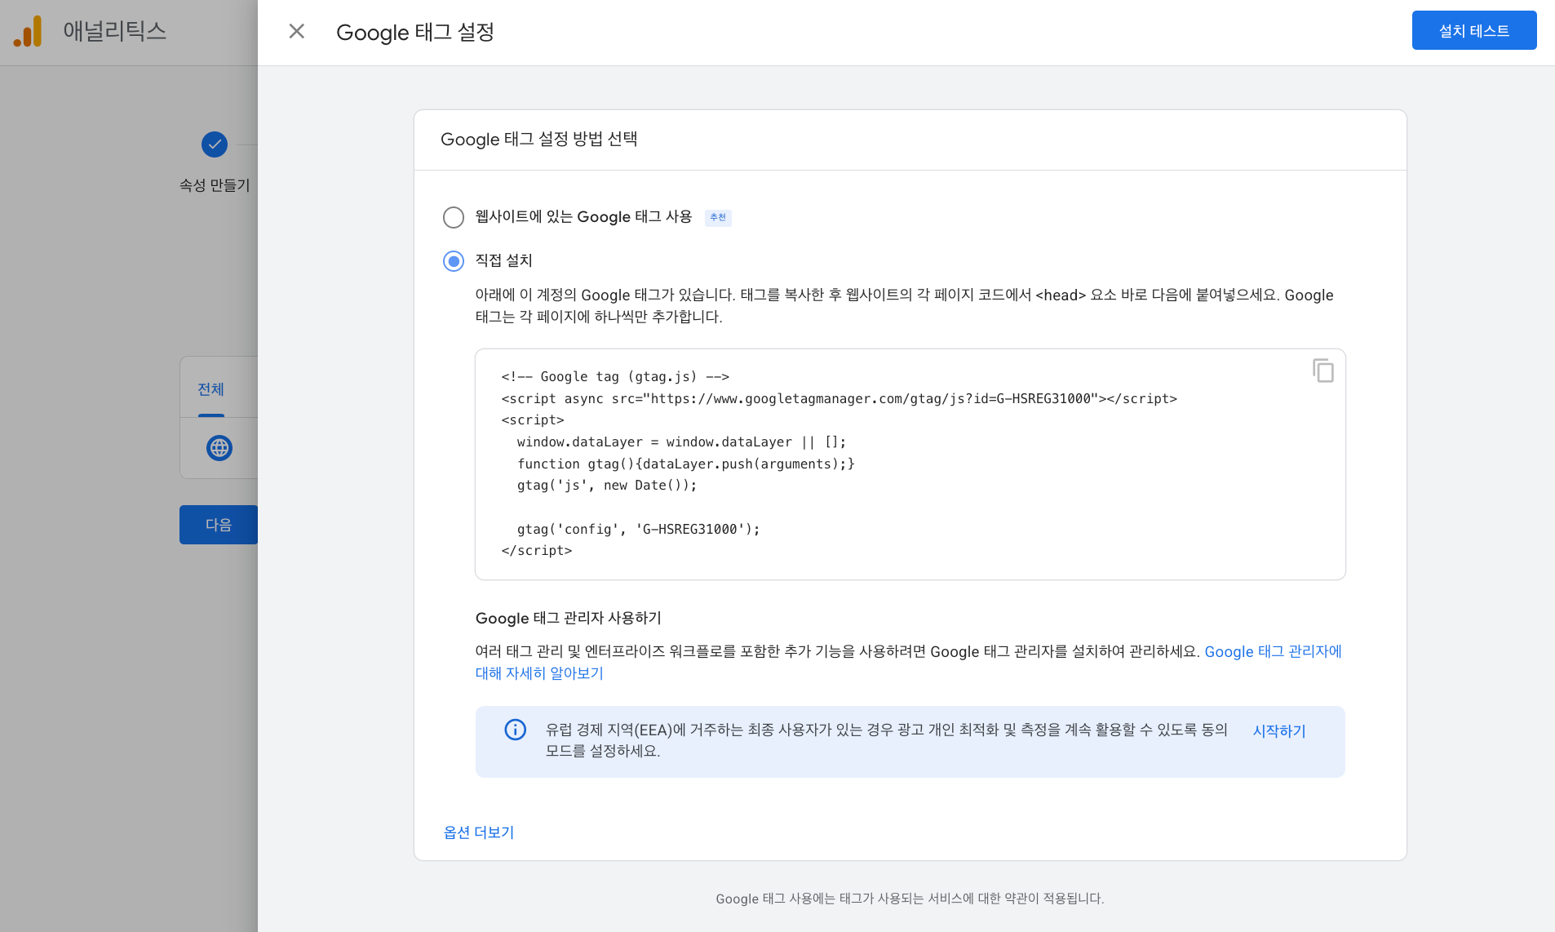The image size is (1555, 932).
Task: Copy the Google tag code snippet
Action: pos(1323,371)
